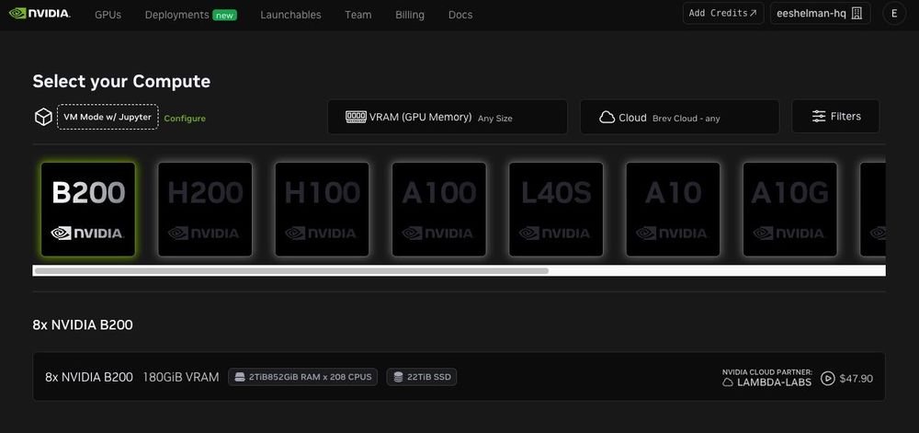Click the RAM stack icon in badge
The image size is (919, 433).
[239, 377]
